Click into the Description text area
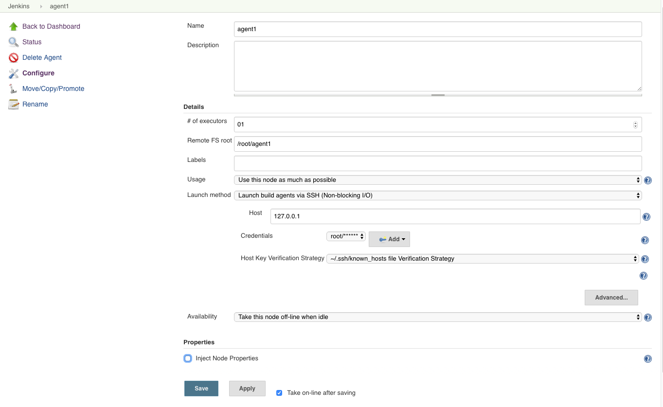The width and height of the screenshot is (663, 407). (x=438, y=66)
